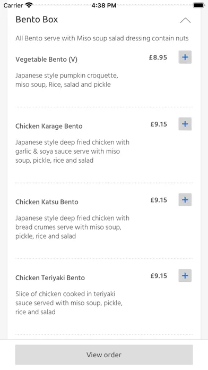Open Chicken Karage Bento item title
The image size is (208, 370).
49,126
